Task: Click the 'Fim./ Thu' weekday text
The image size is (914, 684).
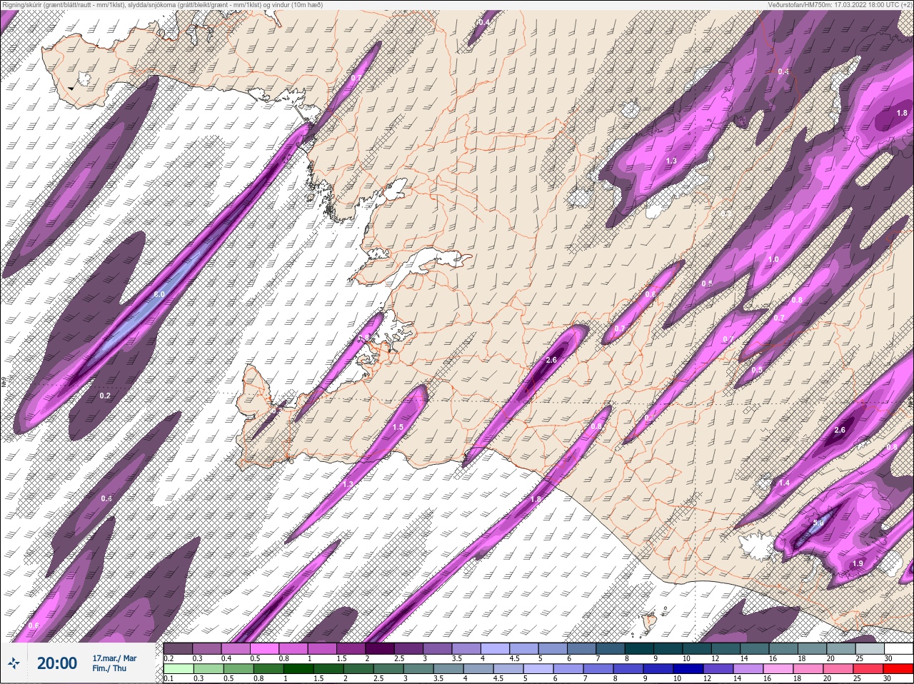Action: (109, 668)
